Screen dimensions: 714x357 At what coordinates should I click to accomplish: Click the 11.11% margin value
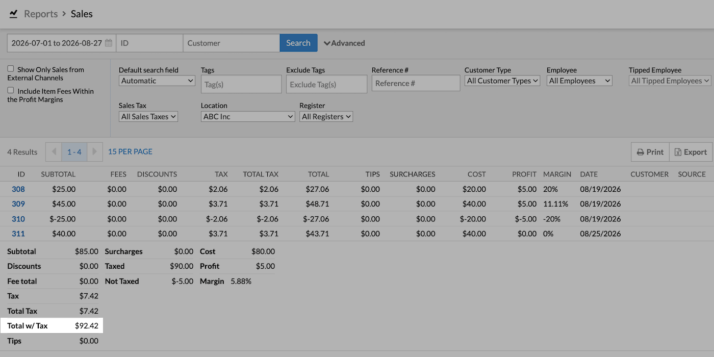pyautogui.click(x=556, y=204)
